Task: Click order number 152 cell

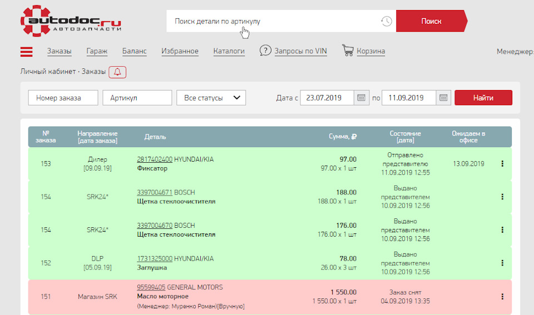Action: coord(46,263)
